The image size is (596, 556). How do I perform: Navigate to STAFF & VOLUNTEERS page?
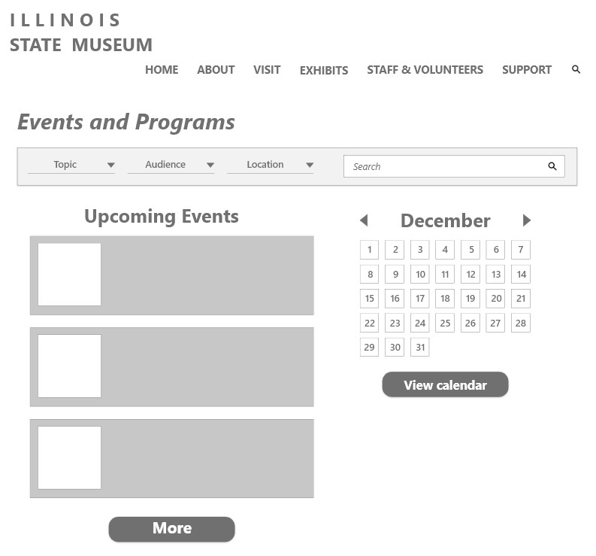coord(425,69)
